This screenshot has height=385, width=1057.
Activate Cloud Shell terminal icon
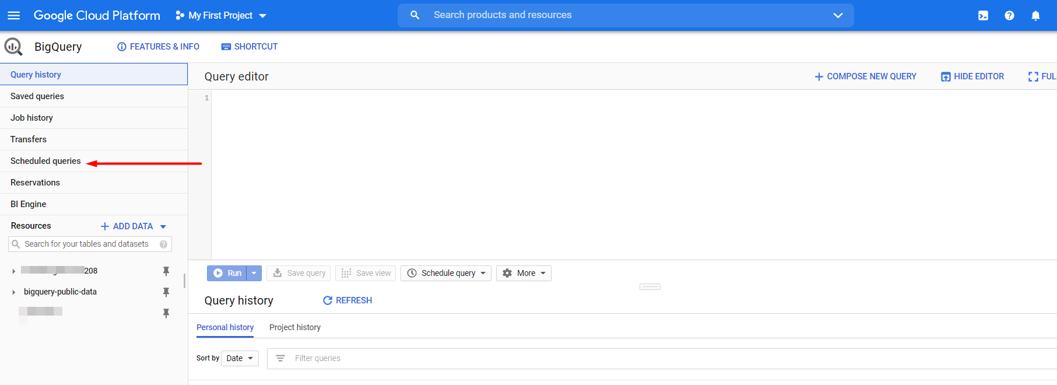pos(983,16)
